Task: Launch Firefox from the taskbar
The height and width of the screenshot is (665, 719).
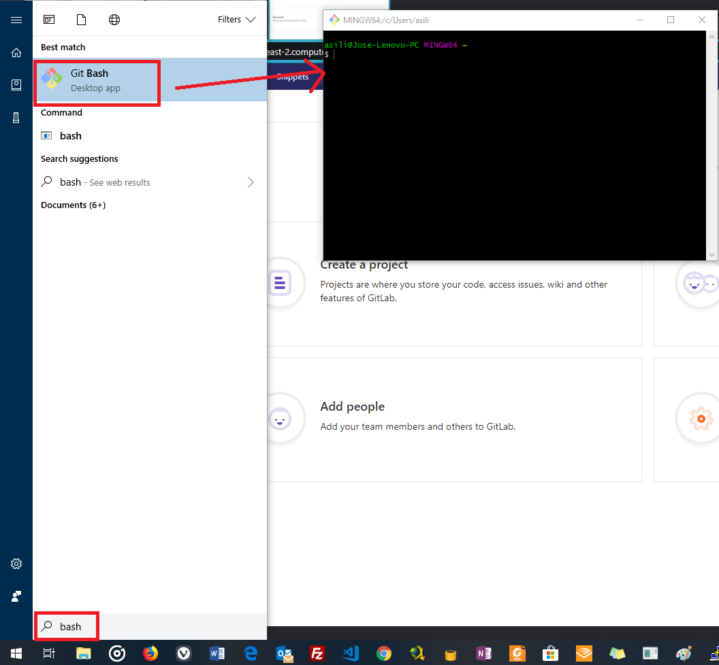Action: [150, 653]
